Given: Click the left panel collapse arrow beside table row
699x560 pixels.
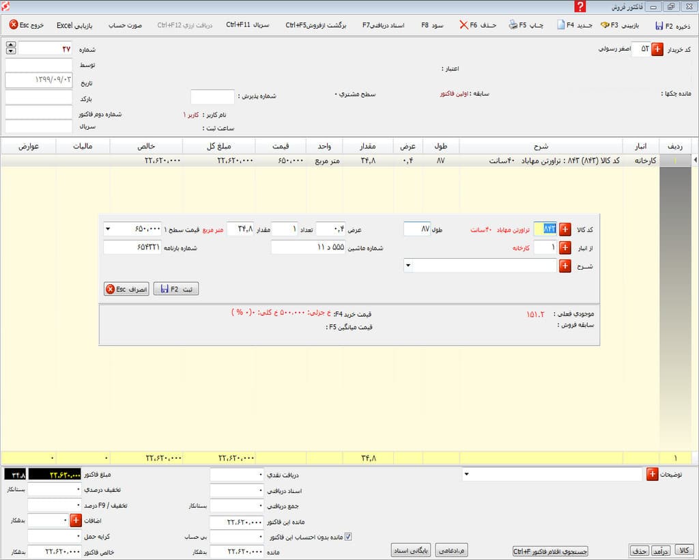Looking at the screenshot, I should pos(695,160).
